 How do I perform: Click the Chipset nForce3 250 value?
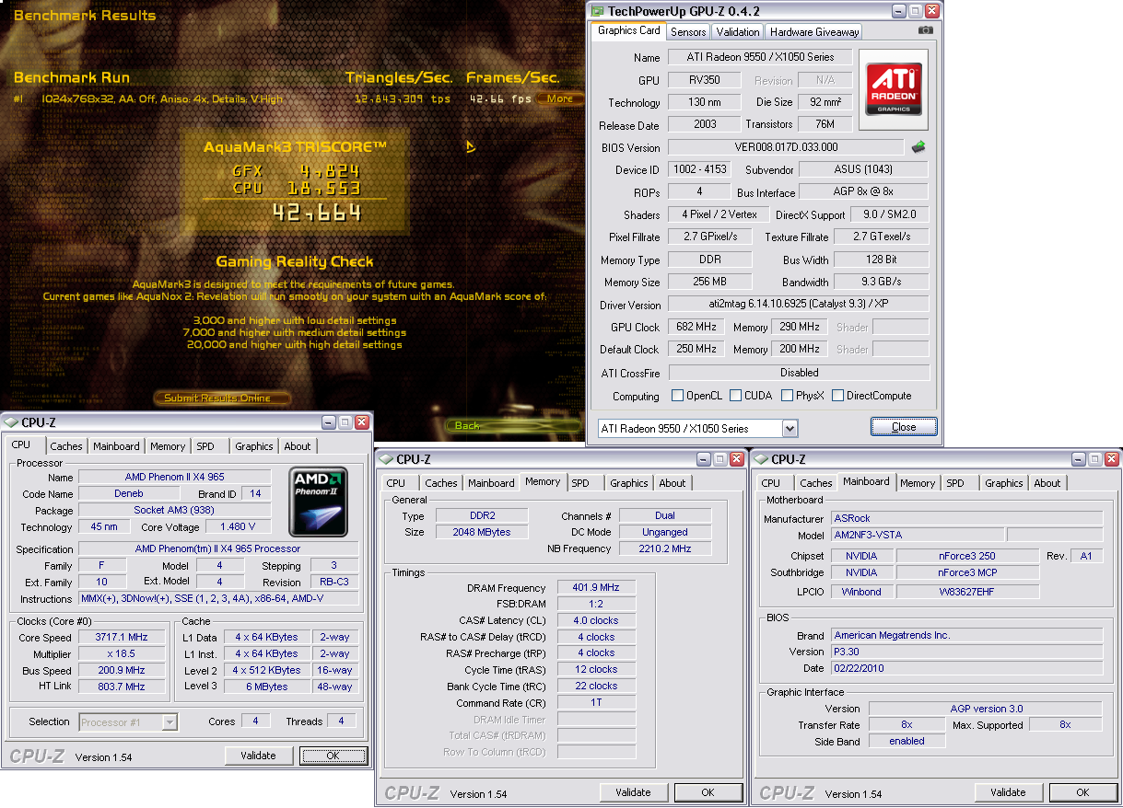967,556
